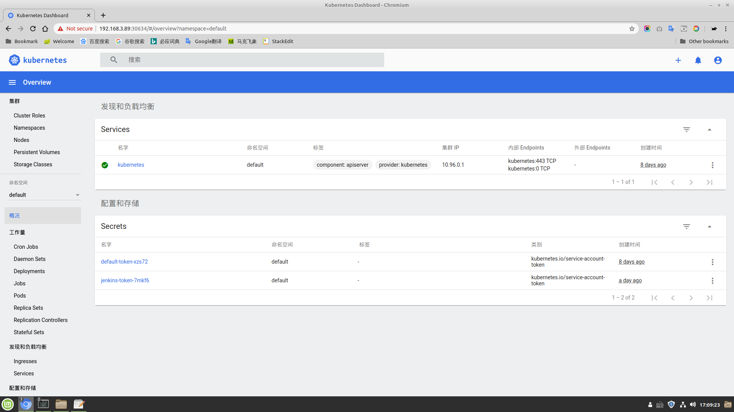The height and width of the screenshot is (412, 734).
Task: Go to next page of Secrets
Action: (691, 298)
